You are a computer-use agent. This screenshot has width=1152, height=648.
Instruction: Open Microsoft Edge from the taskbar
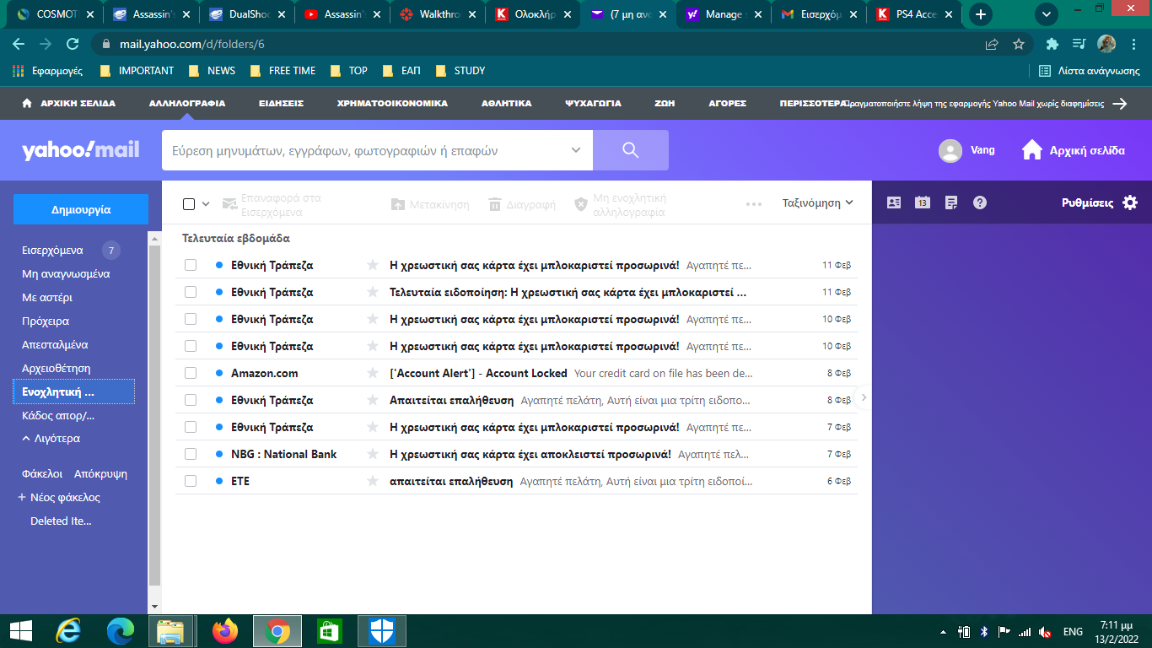(x=121, y=631)
